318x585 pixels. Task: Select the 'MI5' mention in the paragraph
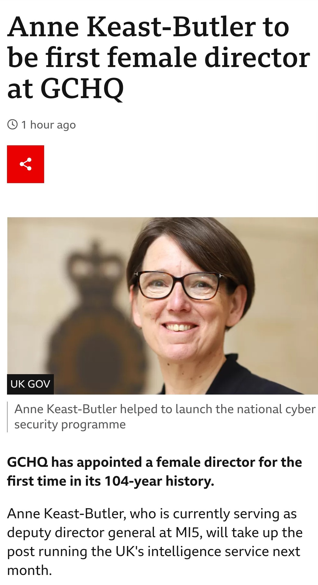pos(189,533)
